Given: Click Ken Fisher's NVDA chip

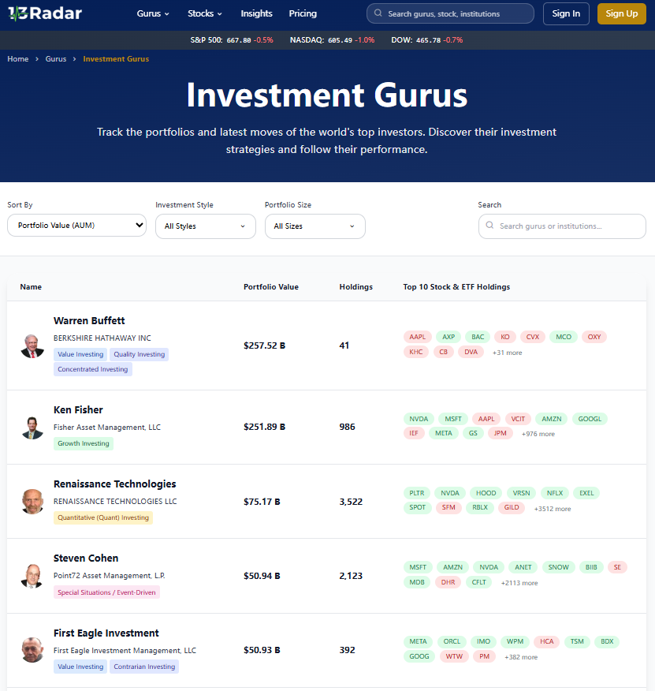Looking at the screenshot, I should [419, 419].
